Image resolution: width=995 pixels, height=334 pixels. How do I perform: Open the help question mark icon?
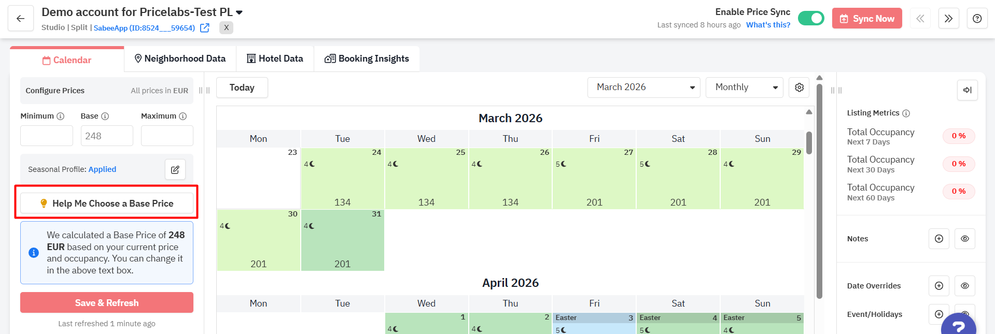coord(977,19)
